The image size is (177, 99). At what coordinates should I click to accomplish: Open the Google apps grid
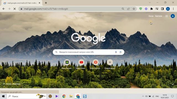166,16
